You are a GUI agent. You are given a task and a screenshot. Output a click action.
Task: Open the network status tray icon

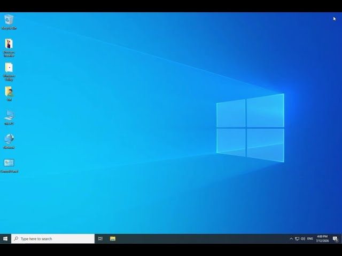coord(297,239)
